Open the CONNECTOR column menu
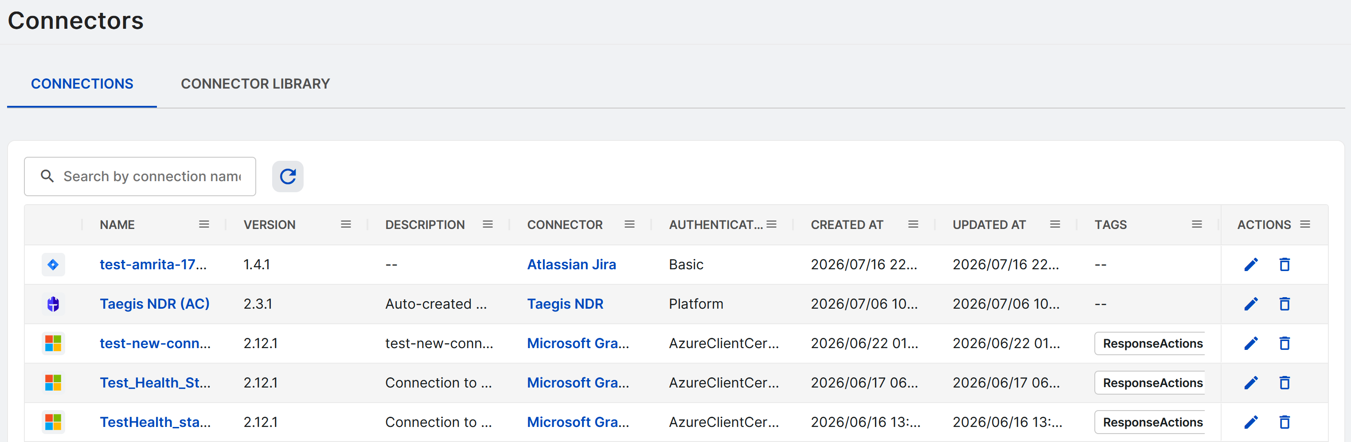1351x442 pixels. 629,225
